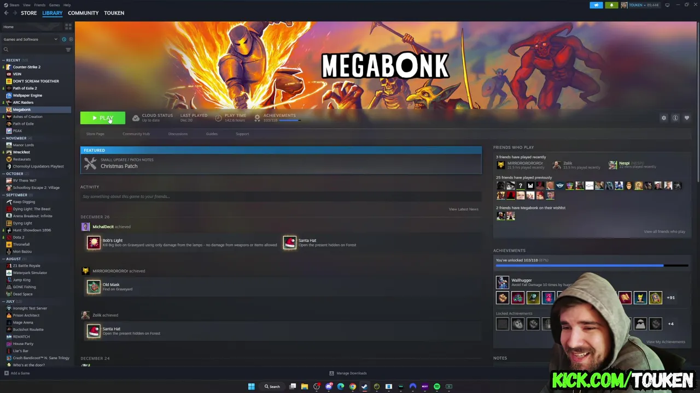Open the Community Hub link
The width and height of the screenshot is (700, 393).
click(x=136, y=134)
